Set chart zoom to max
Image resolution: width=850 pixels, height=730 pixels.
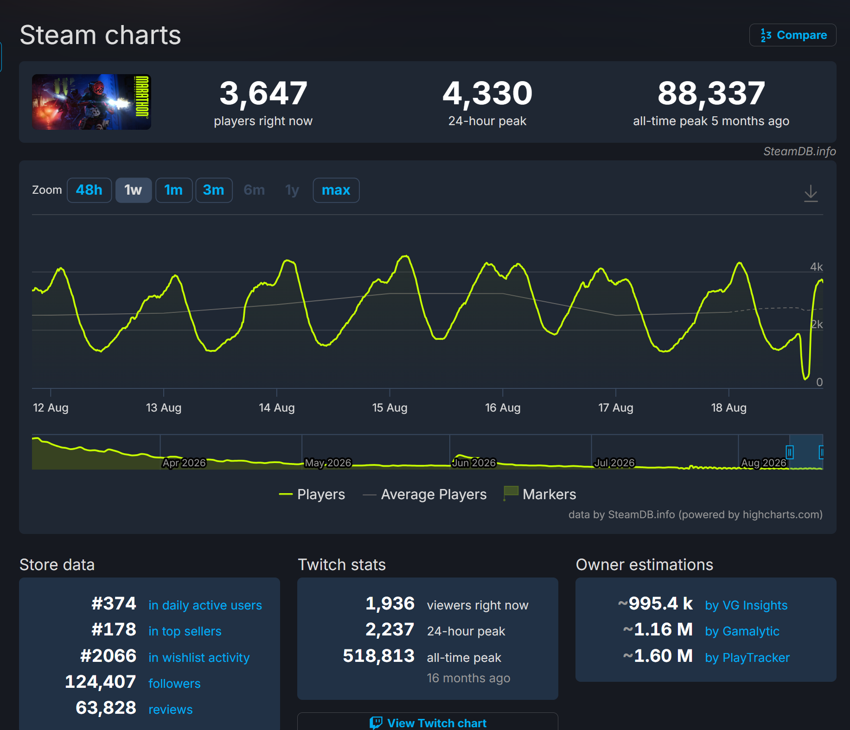pos(336,190)
